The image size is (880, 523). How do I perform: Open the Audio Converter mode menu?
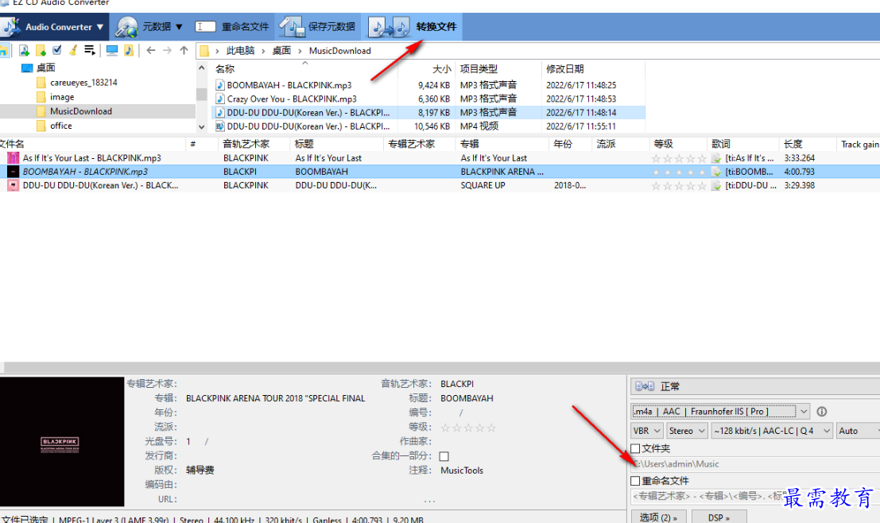point(53,26)
